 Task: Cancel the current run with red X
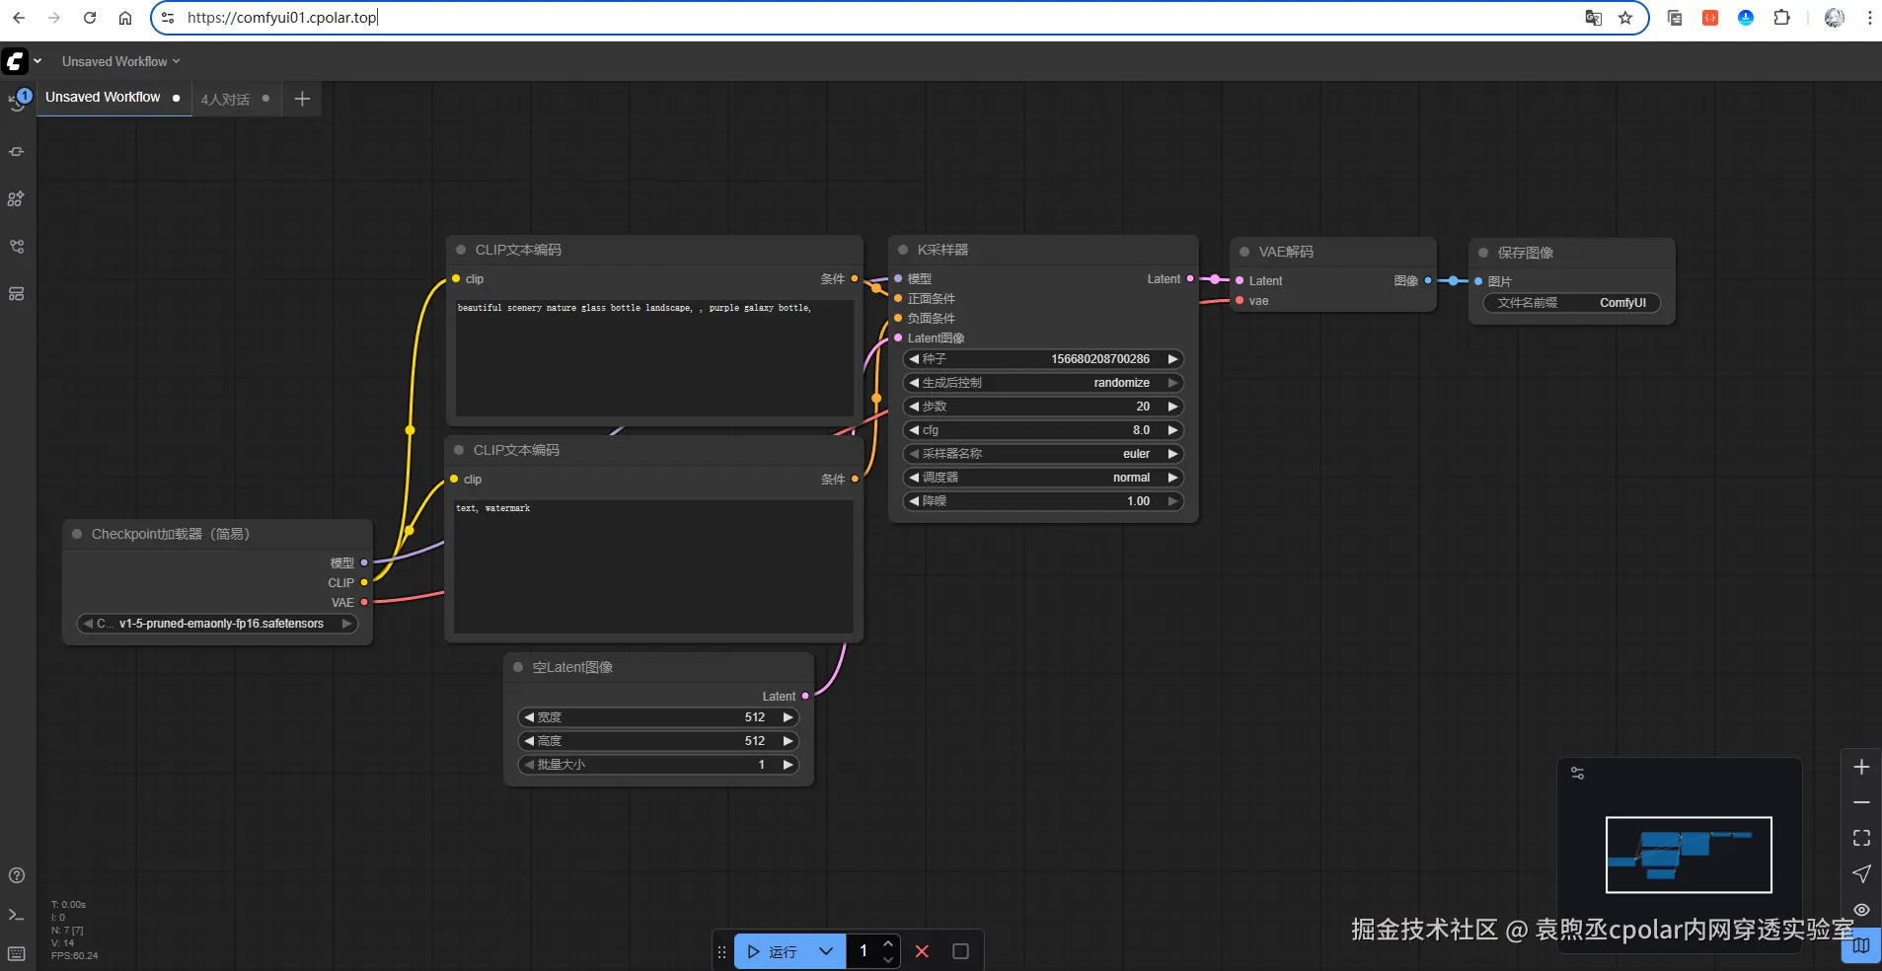coord(922,951)
